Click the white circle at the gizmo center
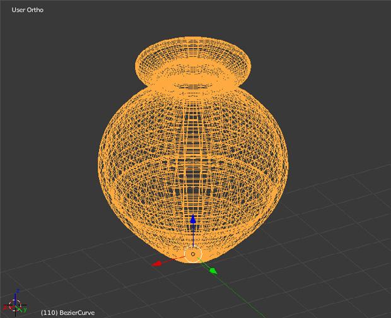 pyautogui.click(x=193, y=254)
